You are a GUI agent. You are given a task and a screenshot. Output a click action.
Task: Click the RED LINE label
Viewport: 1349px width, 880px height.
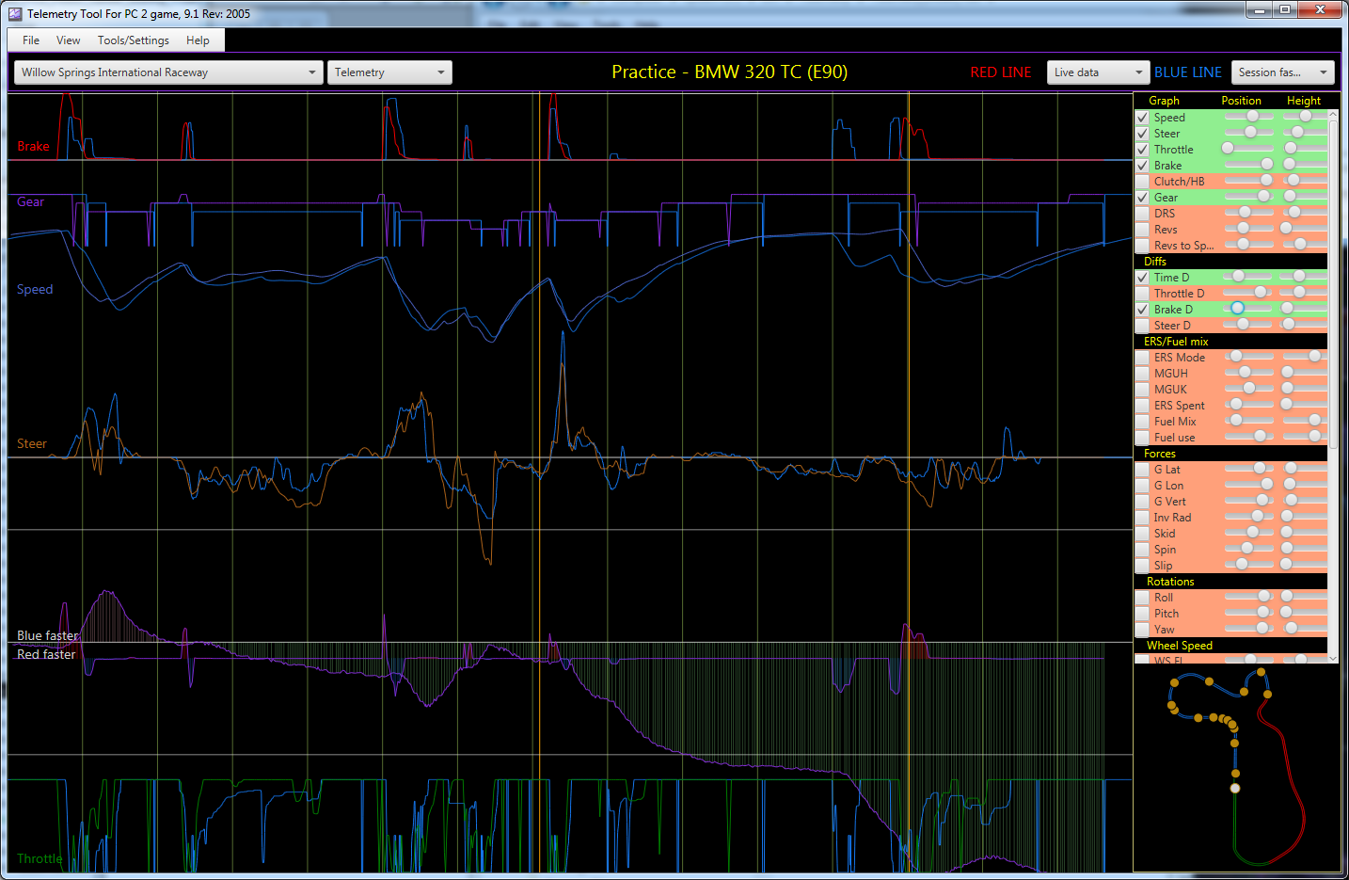coord(1000,72)
